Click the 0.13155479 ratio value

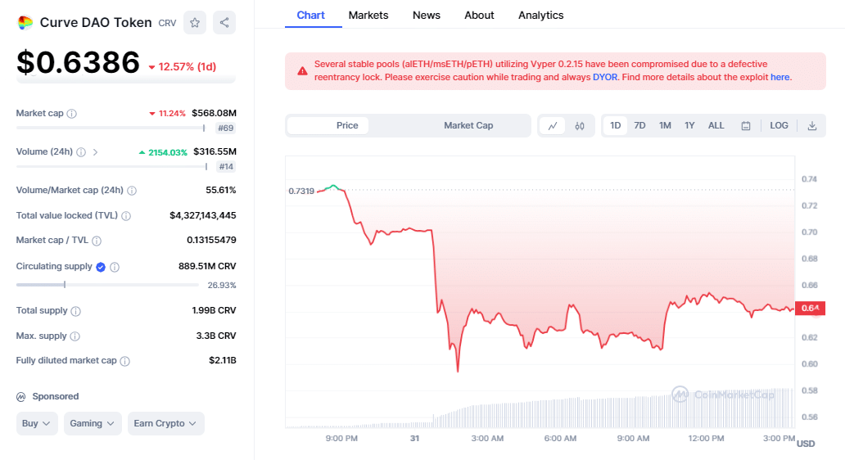point(211,241)
